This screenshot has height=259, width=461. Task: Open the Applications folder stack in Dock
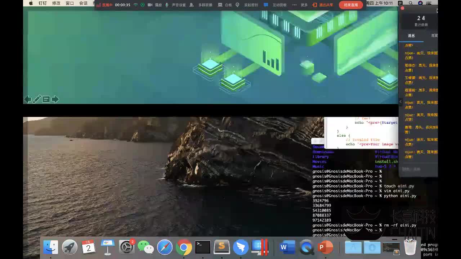353,247
